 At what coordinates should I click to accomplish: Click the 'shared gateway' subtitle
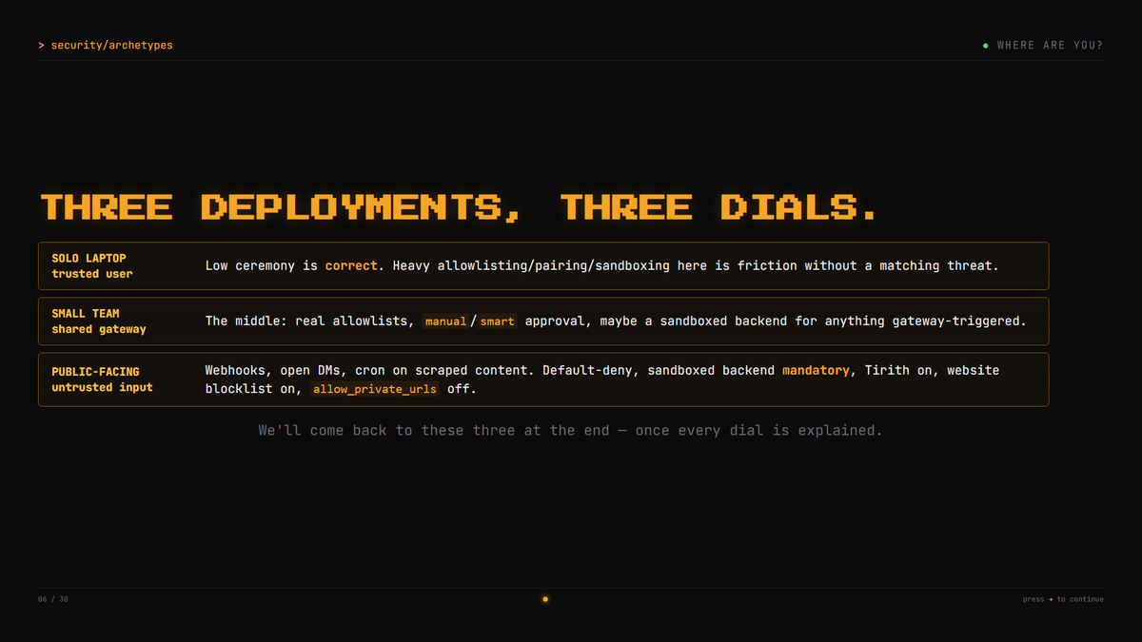pyautogui.click(x=99, y=329)
